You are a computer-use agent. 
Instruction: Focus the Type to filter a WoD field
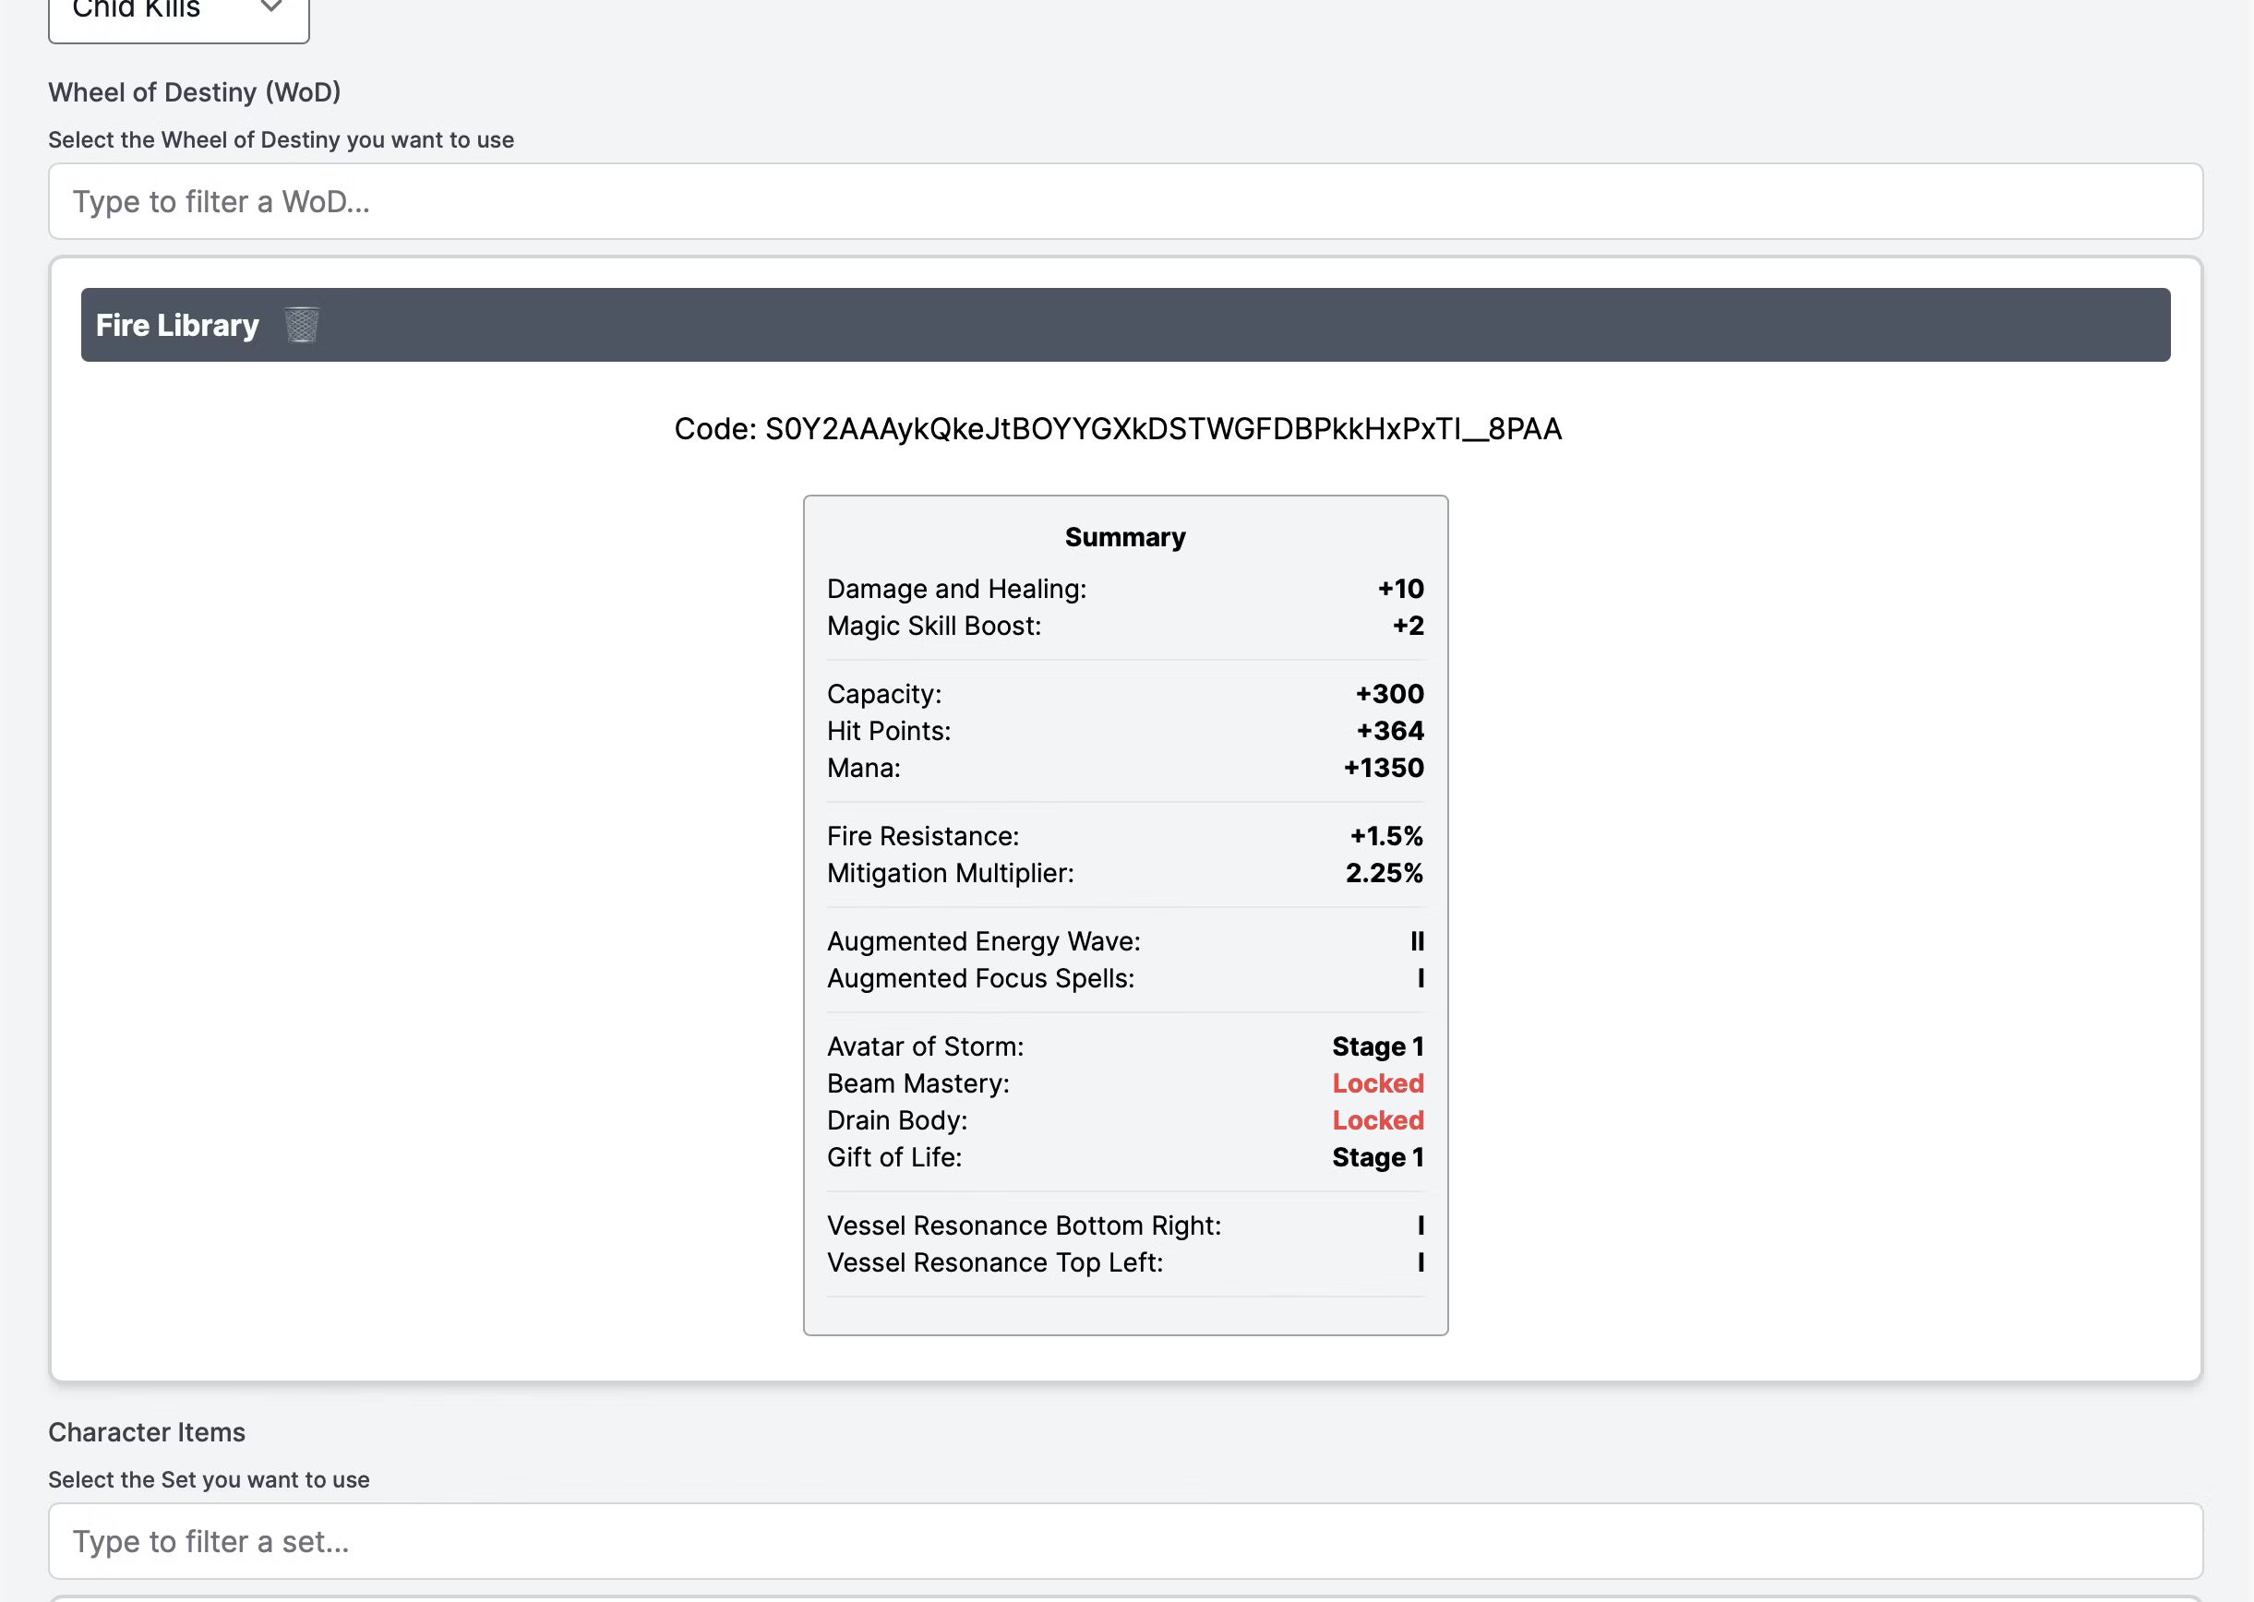(1124, 201)
